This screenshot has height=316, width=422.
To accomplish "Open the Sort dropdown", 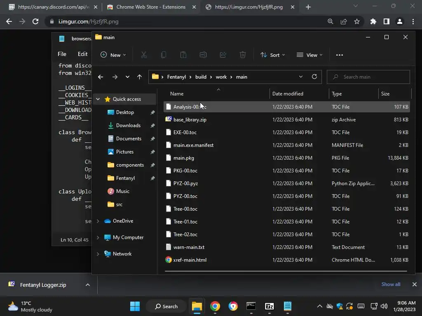I will pos(273,55).
